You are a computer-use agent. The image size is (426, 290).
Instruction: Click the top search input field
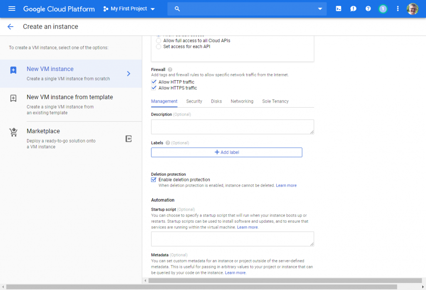coord(247,9)
